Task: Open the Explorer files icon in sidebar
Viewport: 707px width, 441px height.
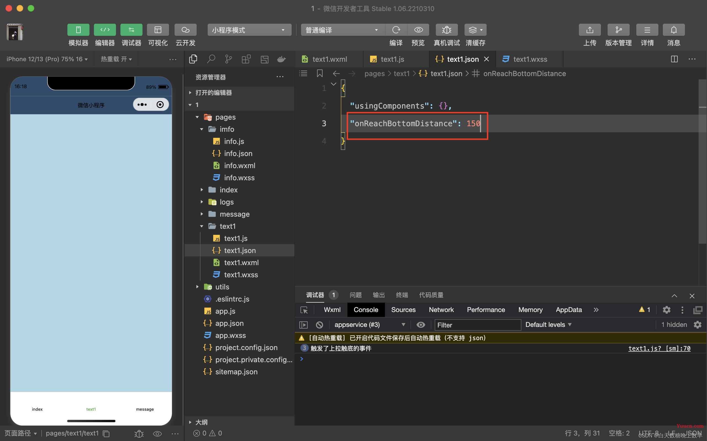Action: click(x=193, y=59)
